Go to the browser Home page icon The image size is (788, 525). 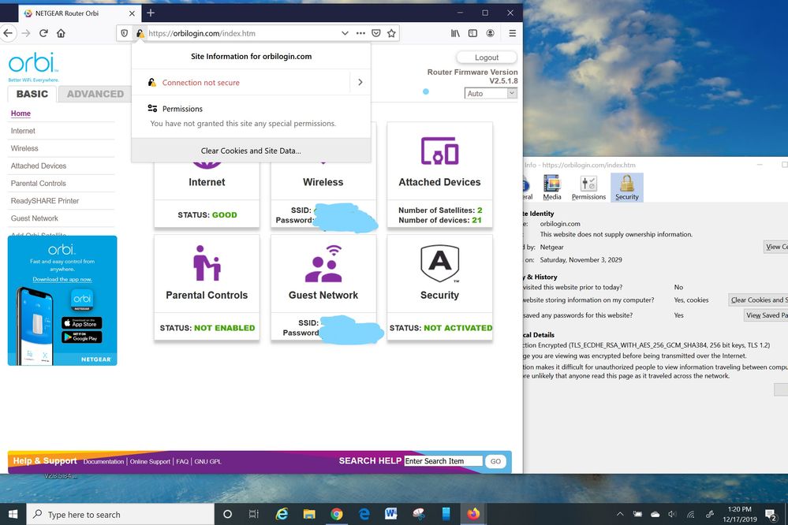pos(62,33)
